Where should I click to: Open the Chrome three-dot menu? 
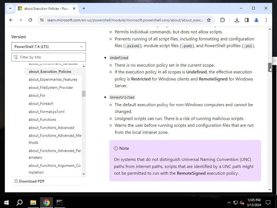tap(266, 20)
